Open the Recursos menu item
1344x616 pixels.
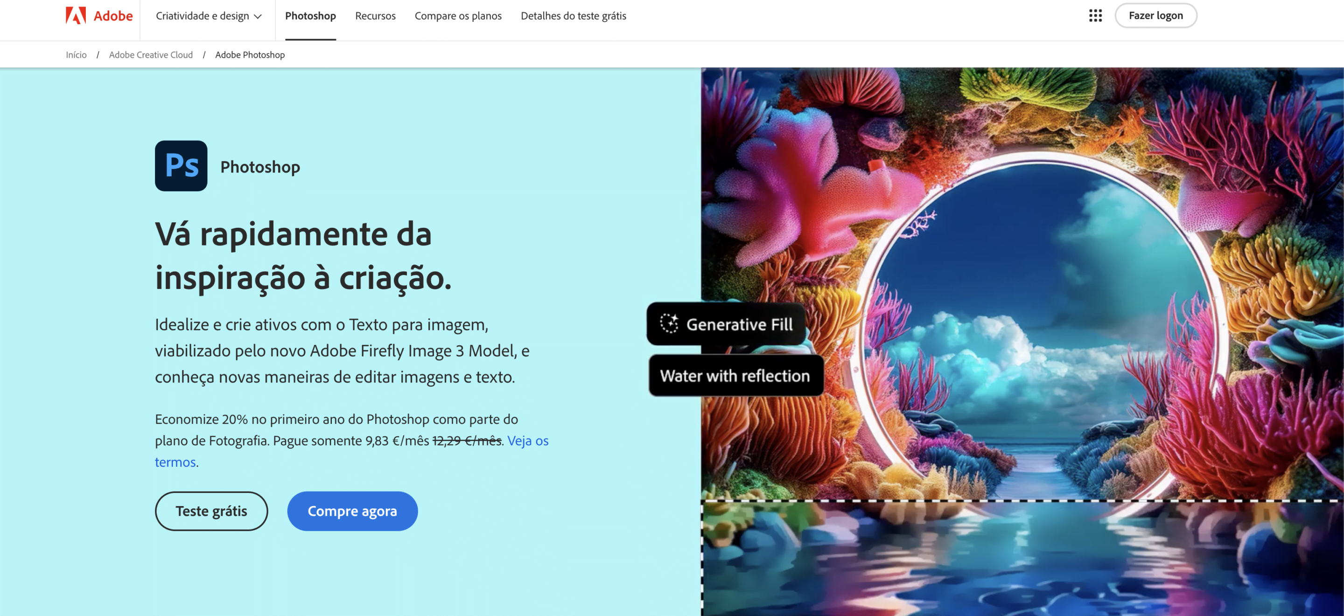375,16
